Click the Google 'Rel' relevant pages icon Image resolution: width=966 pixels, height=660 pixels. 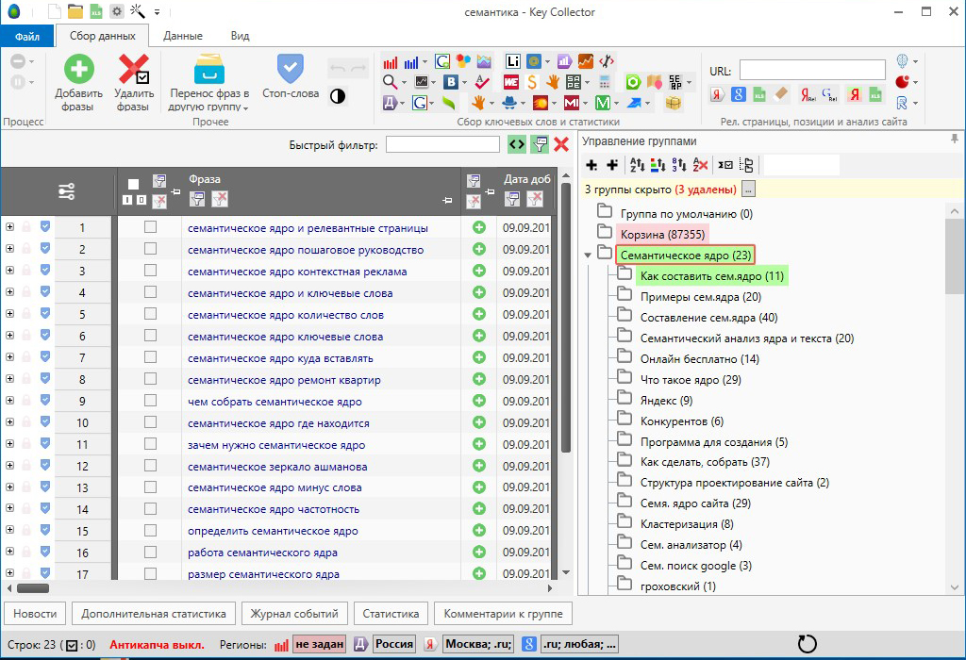829,94
